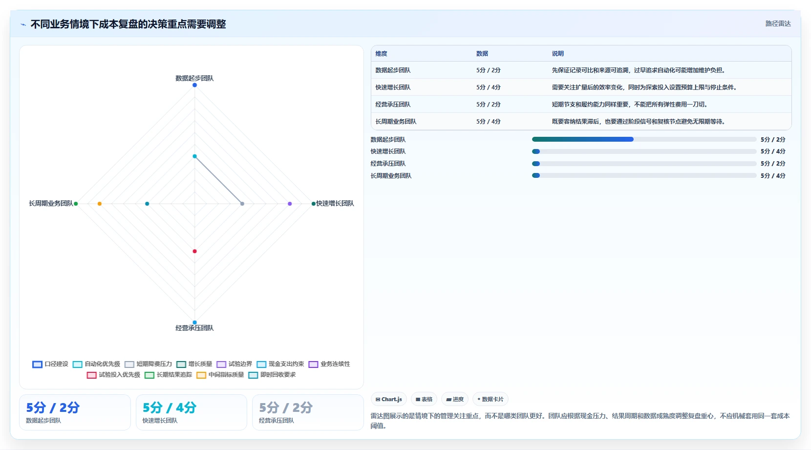Hide the 短期降费压力 legend series
This screenshot has height=450, width=811.
148,364
